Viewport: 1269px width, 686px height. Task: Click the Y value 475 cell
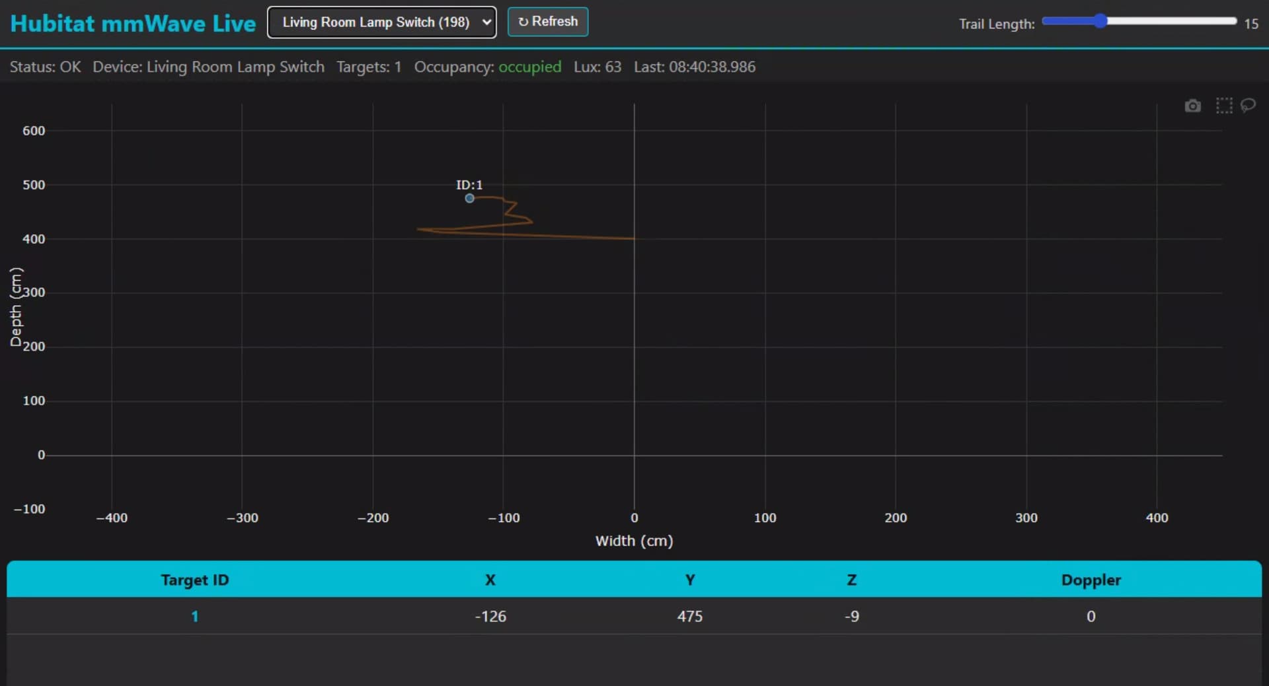(x=689, y=616)
